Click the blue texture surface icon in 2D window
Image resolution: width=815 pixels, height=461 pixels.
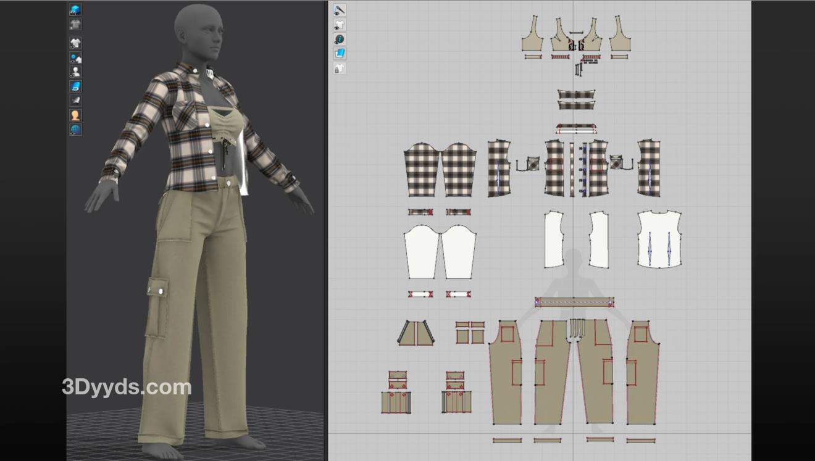point(340,54)
